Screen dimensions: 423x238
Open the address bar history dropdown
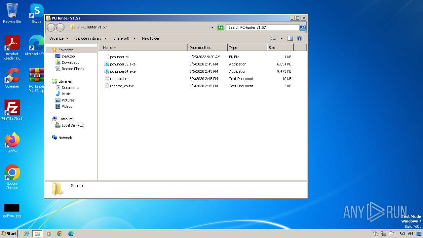[x=212, y=27]
